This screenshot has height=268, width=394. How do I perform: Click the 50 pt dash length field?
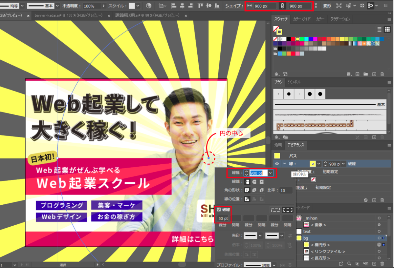click(223, 218)
